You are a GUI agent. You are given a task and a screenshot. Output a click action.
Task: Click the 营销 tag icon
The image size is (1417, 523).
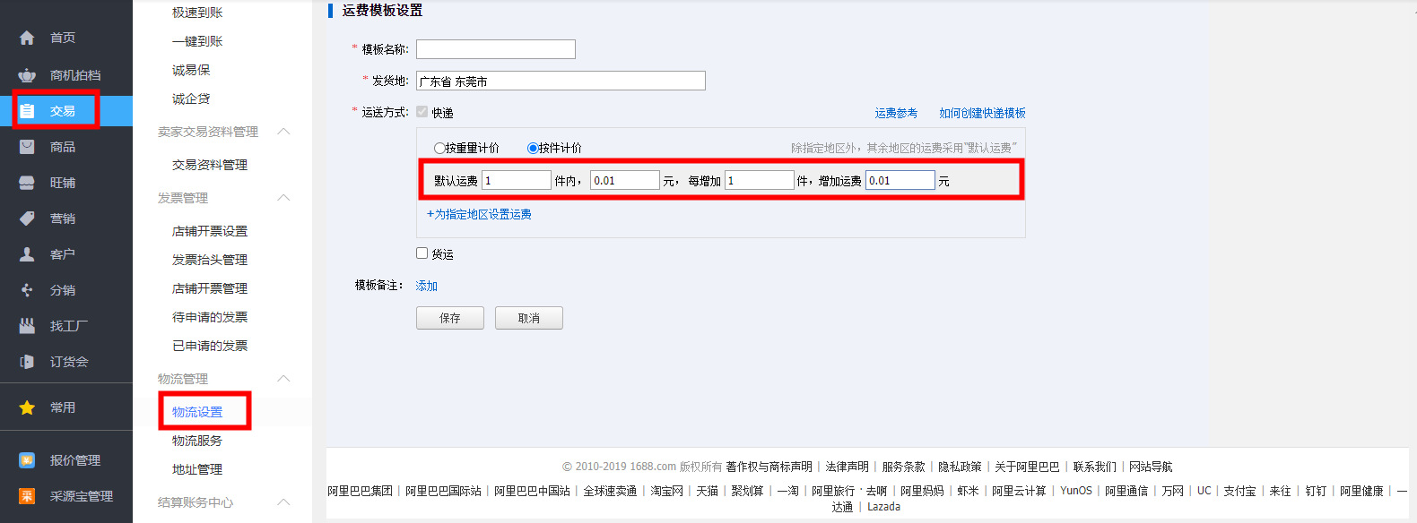[27, 219]
